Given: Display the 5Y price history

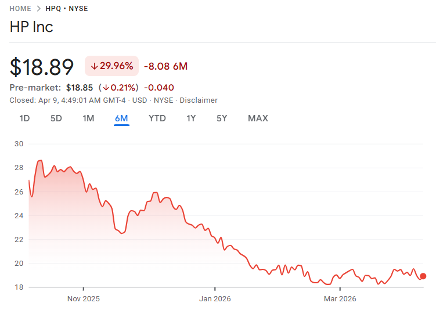Looking at the screenshot, I should coord(222,118).
